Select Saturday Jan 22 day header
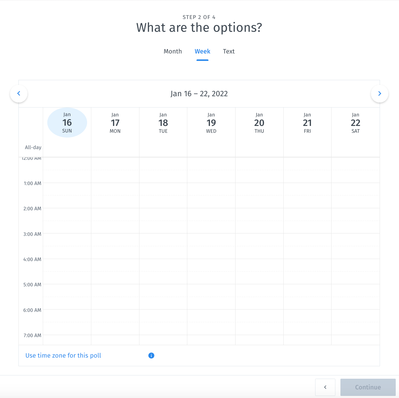399x398 pixels. click(355, 123)
